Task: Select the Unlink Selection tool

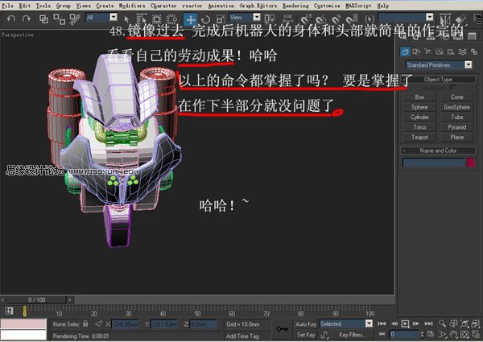Action: click(59, 19)
